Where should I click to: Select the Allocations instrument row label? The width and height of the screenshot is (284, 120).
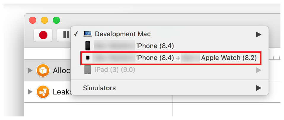pos(61,71)
